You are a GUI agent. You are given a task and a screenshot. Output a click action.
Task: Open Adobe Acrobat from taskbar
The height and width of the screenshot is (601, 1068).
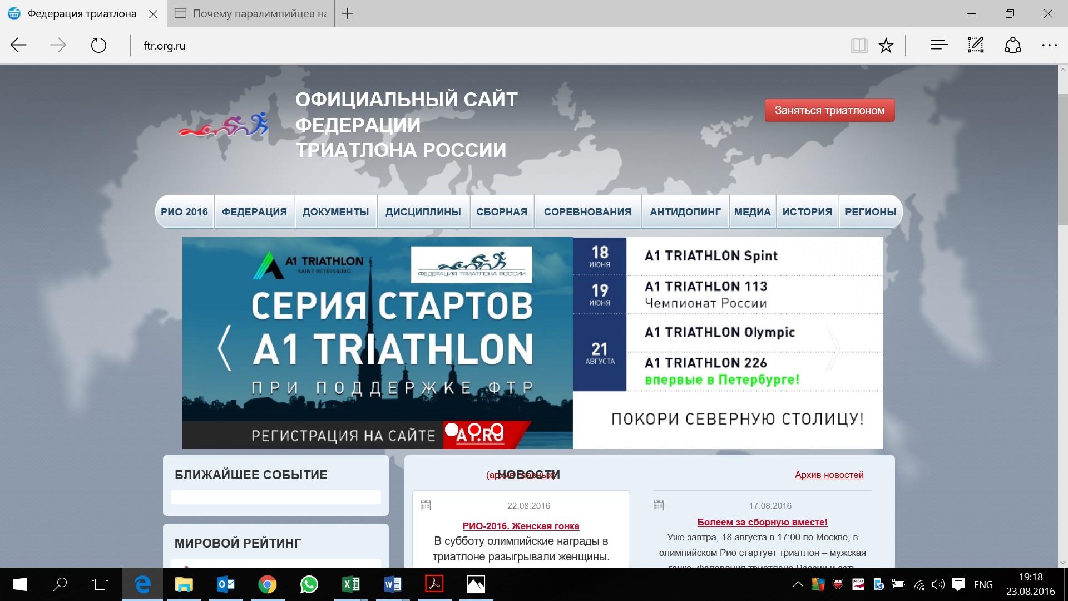pyautogui.click(x=434, y=584)
